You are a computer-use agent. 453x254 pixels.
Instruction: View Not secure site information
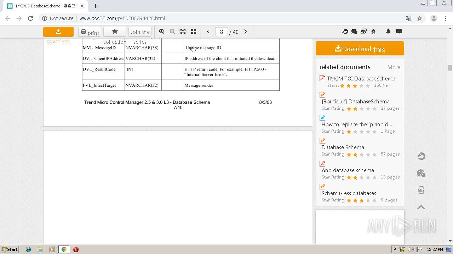tap(58, 18)
